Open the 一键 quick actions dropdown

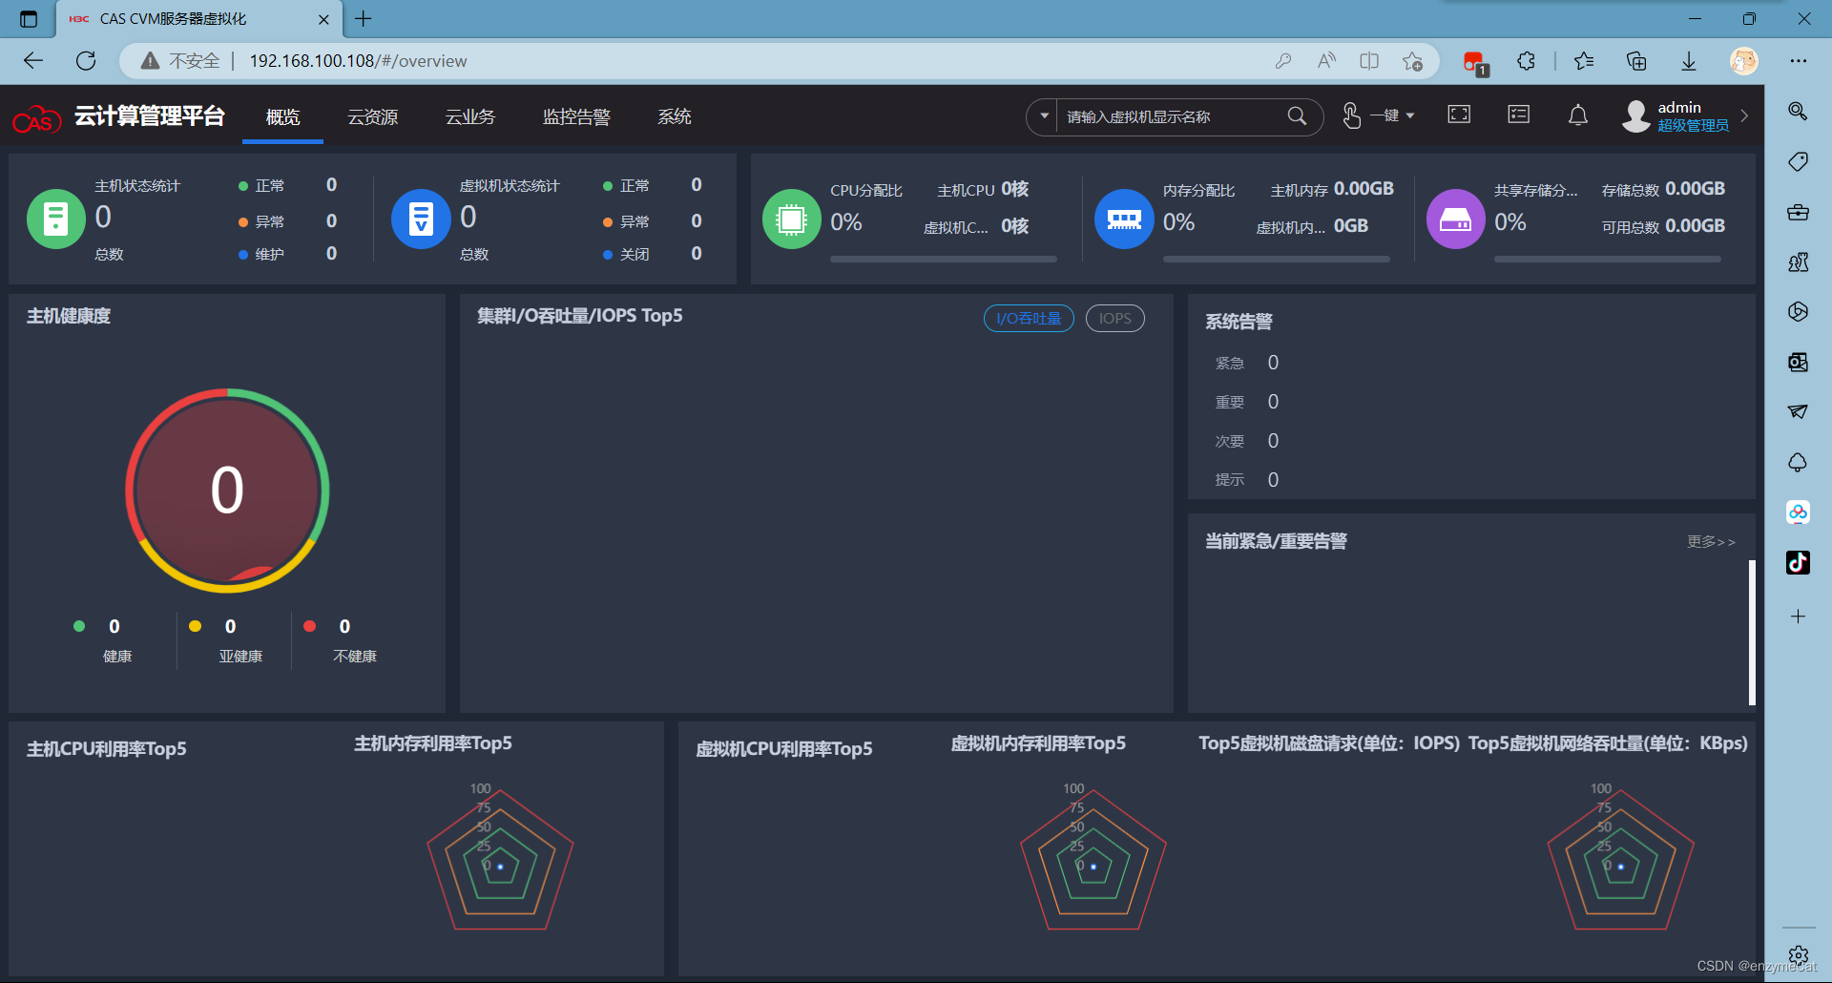pyautogui.click(x=1378, y=116)
